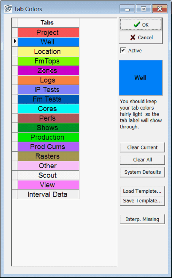The image size is (172, 278).
Task: Select the Project tab color row
Action: 48,32
